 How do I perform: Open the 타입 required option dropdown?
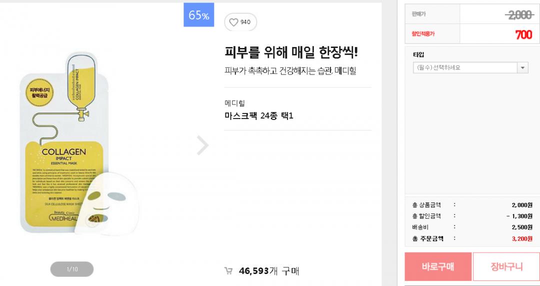(x=465, y=67)
